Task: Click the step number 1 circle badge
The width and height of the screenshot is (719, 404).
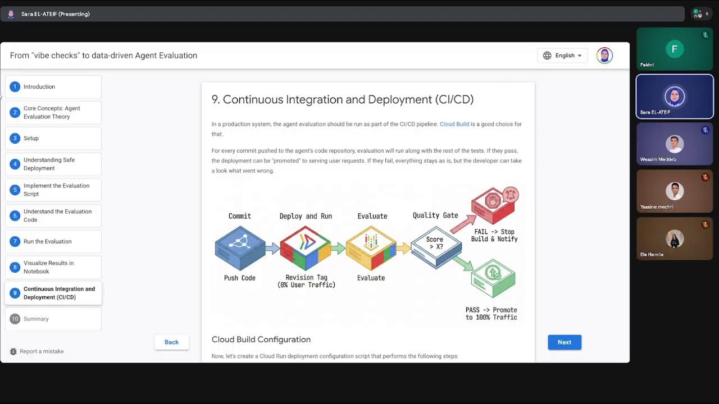Action: click(15, 86)
